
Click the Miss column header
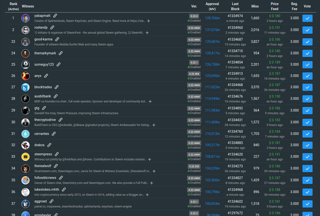point(255,6)
